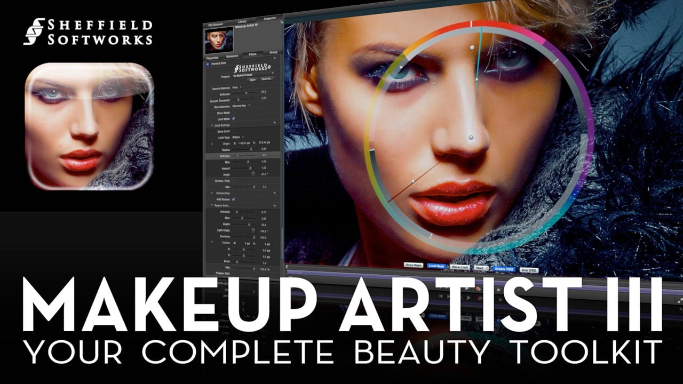This screenshot has width=683, height=384.
Task: Adjust the Aspect slider
Action: click(x=244, y=168)
